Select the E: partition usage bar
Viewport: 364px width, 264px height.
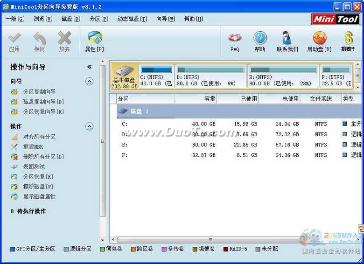click(283, 70)
